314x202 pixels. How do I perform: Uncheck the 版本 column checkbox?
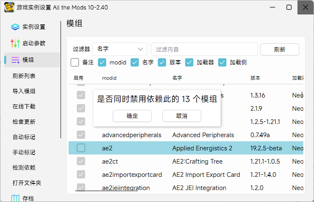(x=162, y=62)
